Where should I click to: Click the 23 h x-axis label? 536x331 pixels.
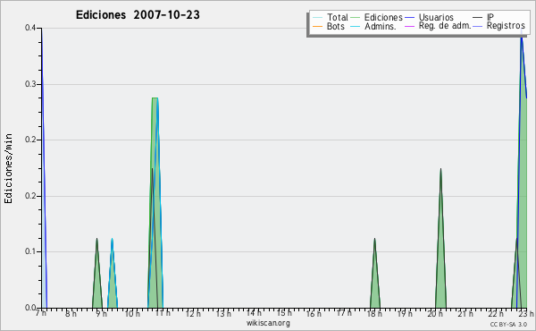[526, 313]
